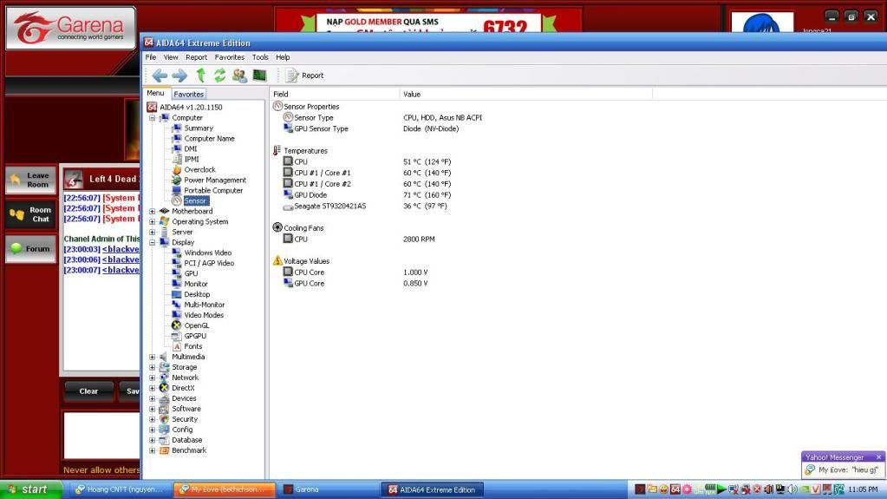Open the Report wizard button
The width and height of the screenshot is (887, 499).
tap(304, 76)
